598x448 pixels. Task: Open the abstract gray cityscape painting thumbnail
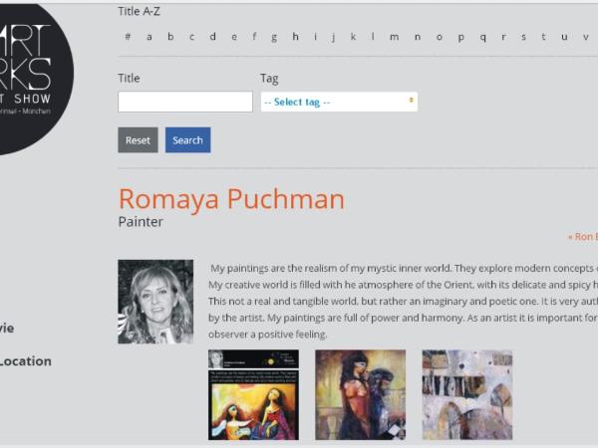466,394
